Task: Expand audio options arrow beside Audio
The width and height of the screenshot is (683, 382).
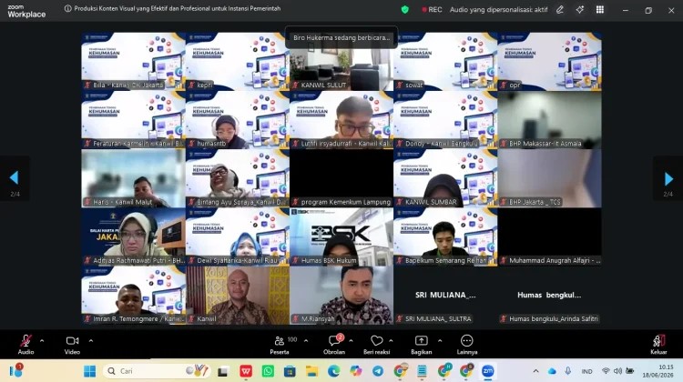Action: [x=42, y=341]
